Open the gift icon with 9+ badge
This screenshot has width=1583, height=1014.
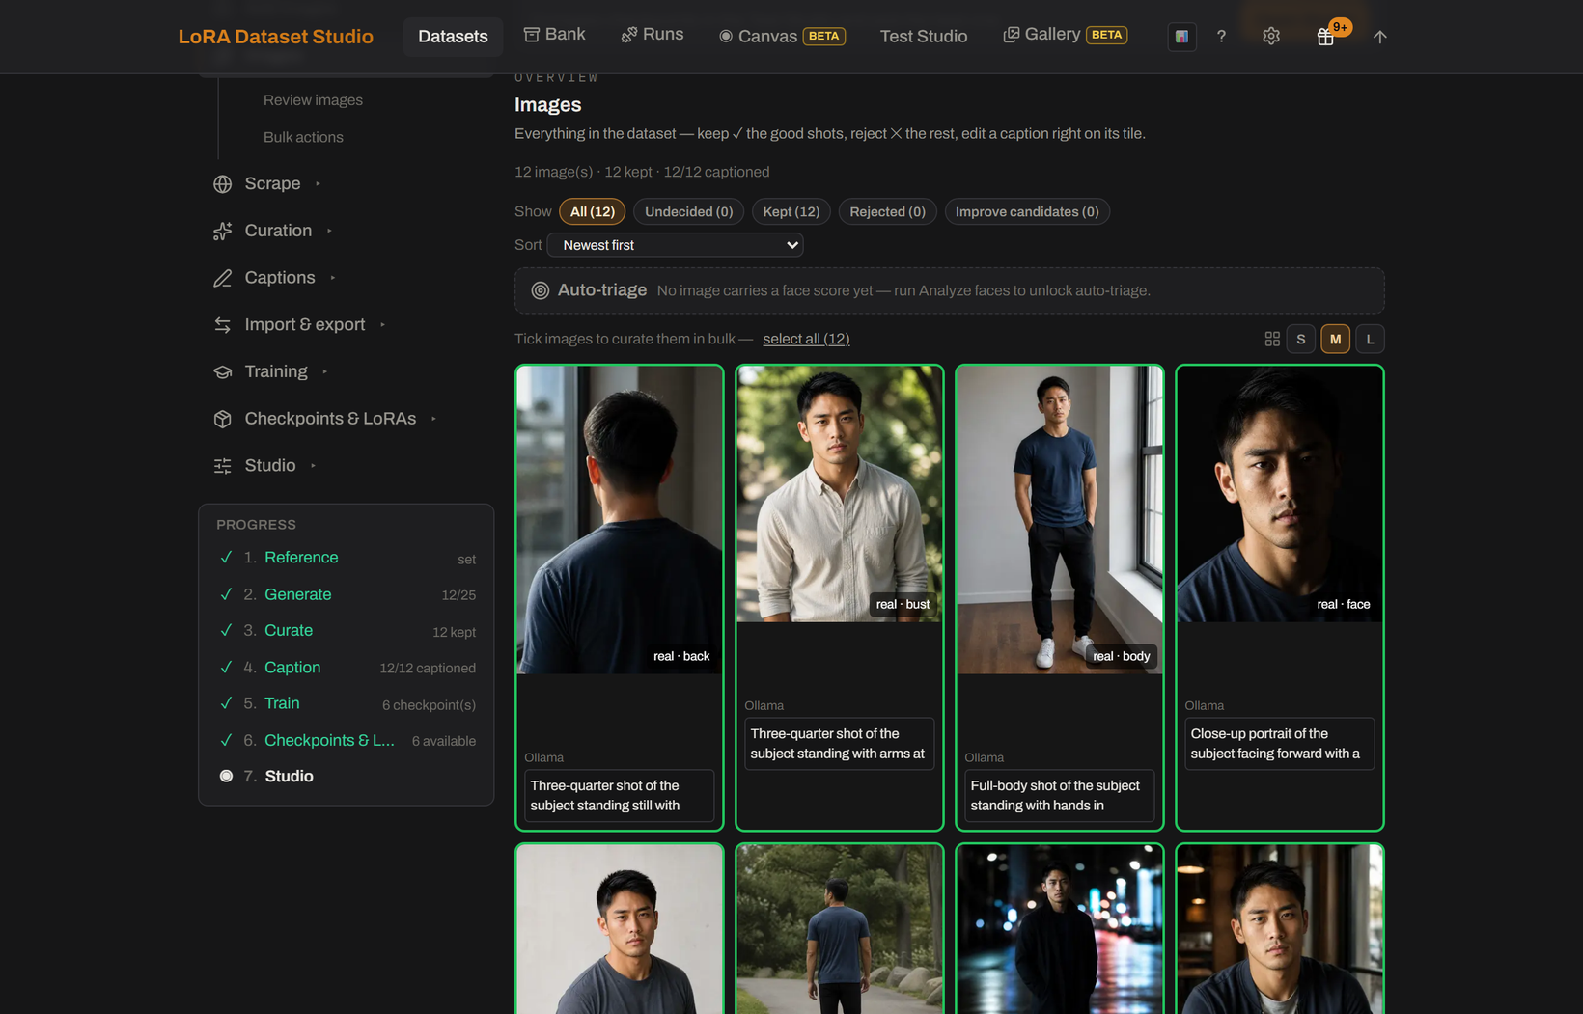pos(1326,37)
